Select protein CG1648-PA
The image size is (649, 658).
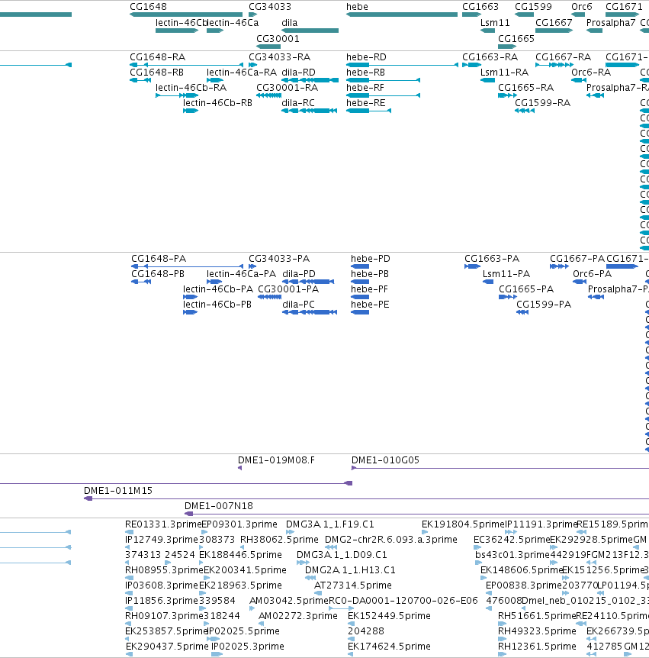click(x=159, y=259)
